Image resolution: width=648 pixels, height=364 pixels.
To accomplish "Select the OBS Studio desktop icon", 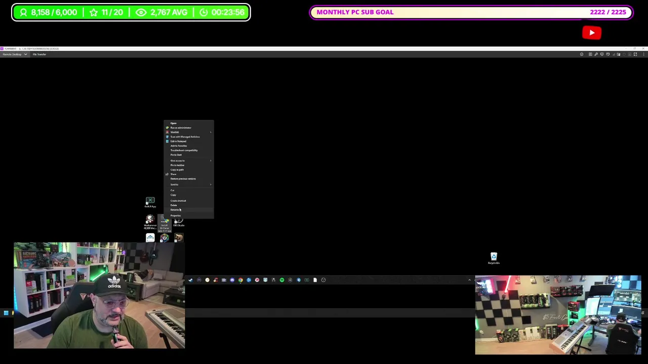I will (x=179, y=221).
